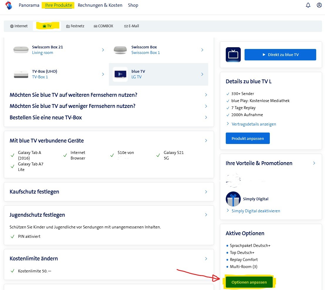Open the Festnetz tab

coord(75,26)
